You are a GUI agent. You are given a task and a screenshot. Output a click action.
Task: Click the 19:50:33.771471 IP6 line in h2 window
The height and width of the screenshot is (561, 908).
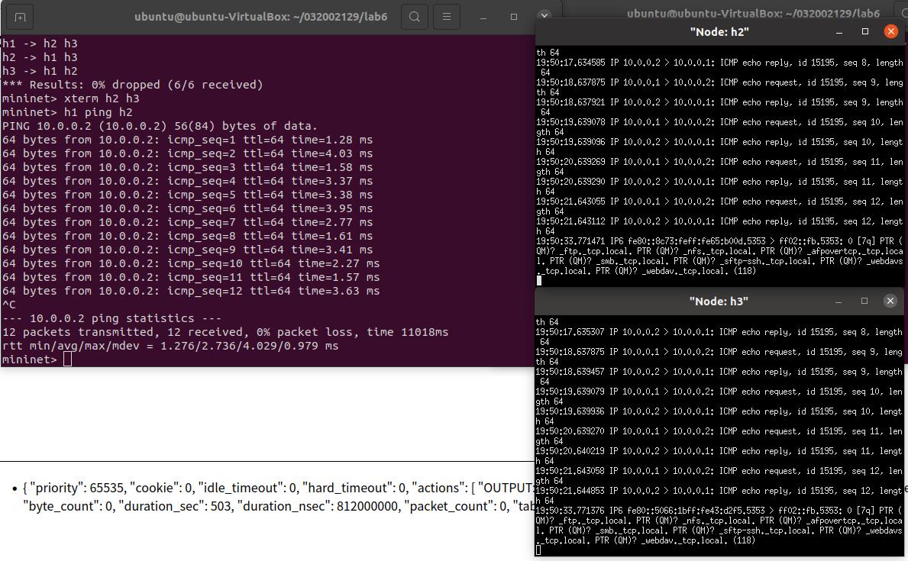(x=719, y=256)
